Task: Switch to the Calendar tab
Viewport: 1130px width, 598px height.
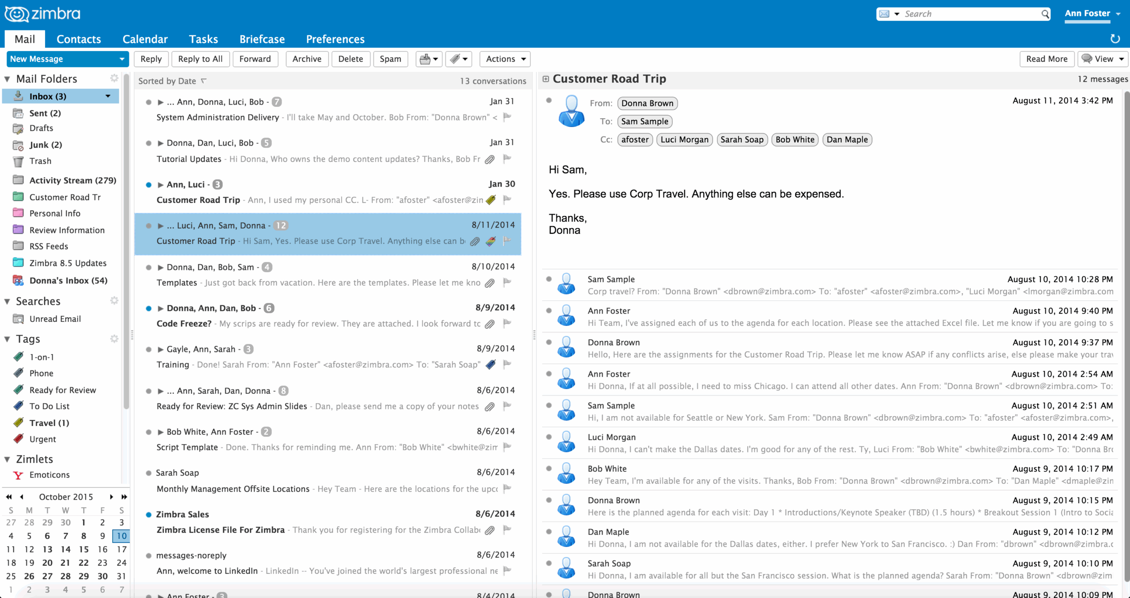Action: [145, 39]
